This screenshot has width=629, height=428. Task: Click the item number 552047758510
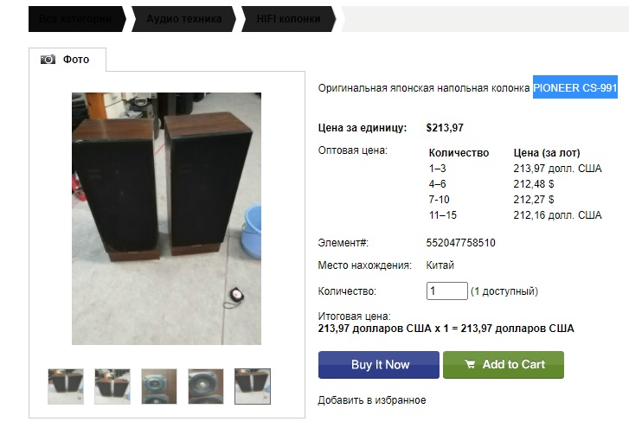460,243
